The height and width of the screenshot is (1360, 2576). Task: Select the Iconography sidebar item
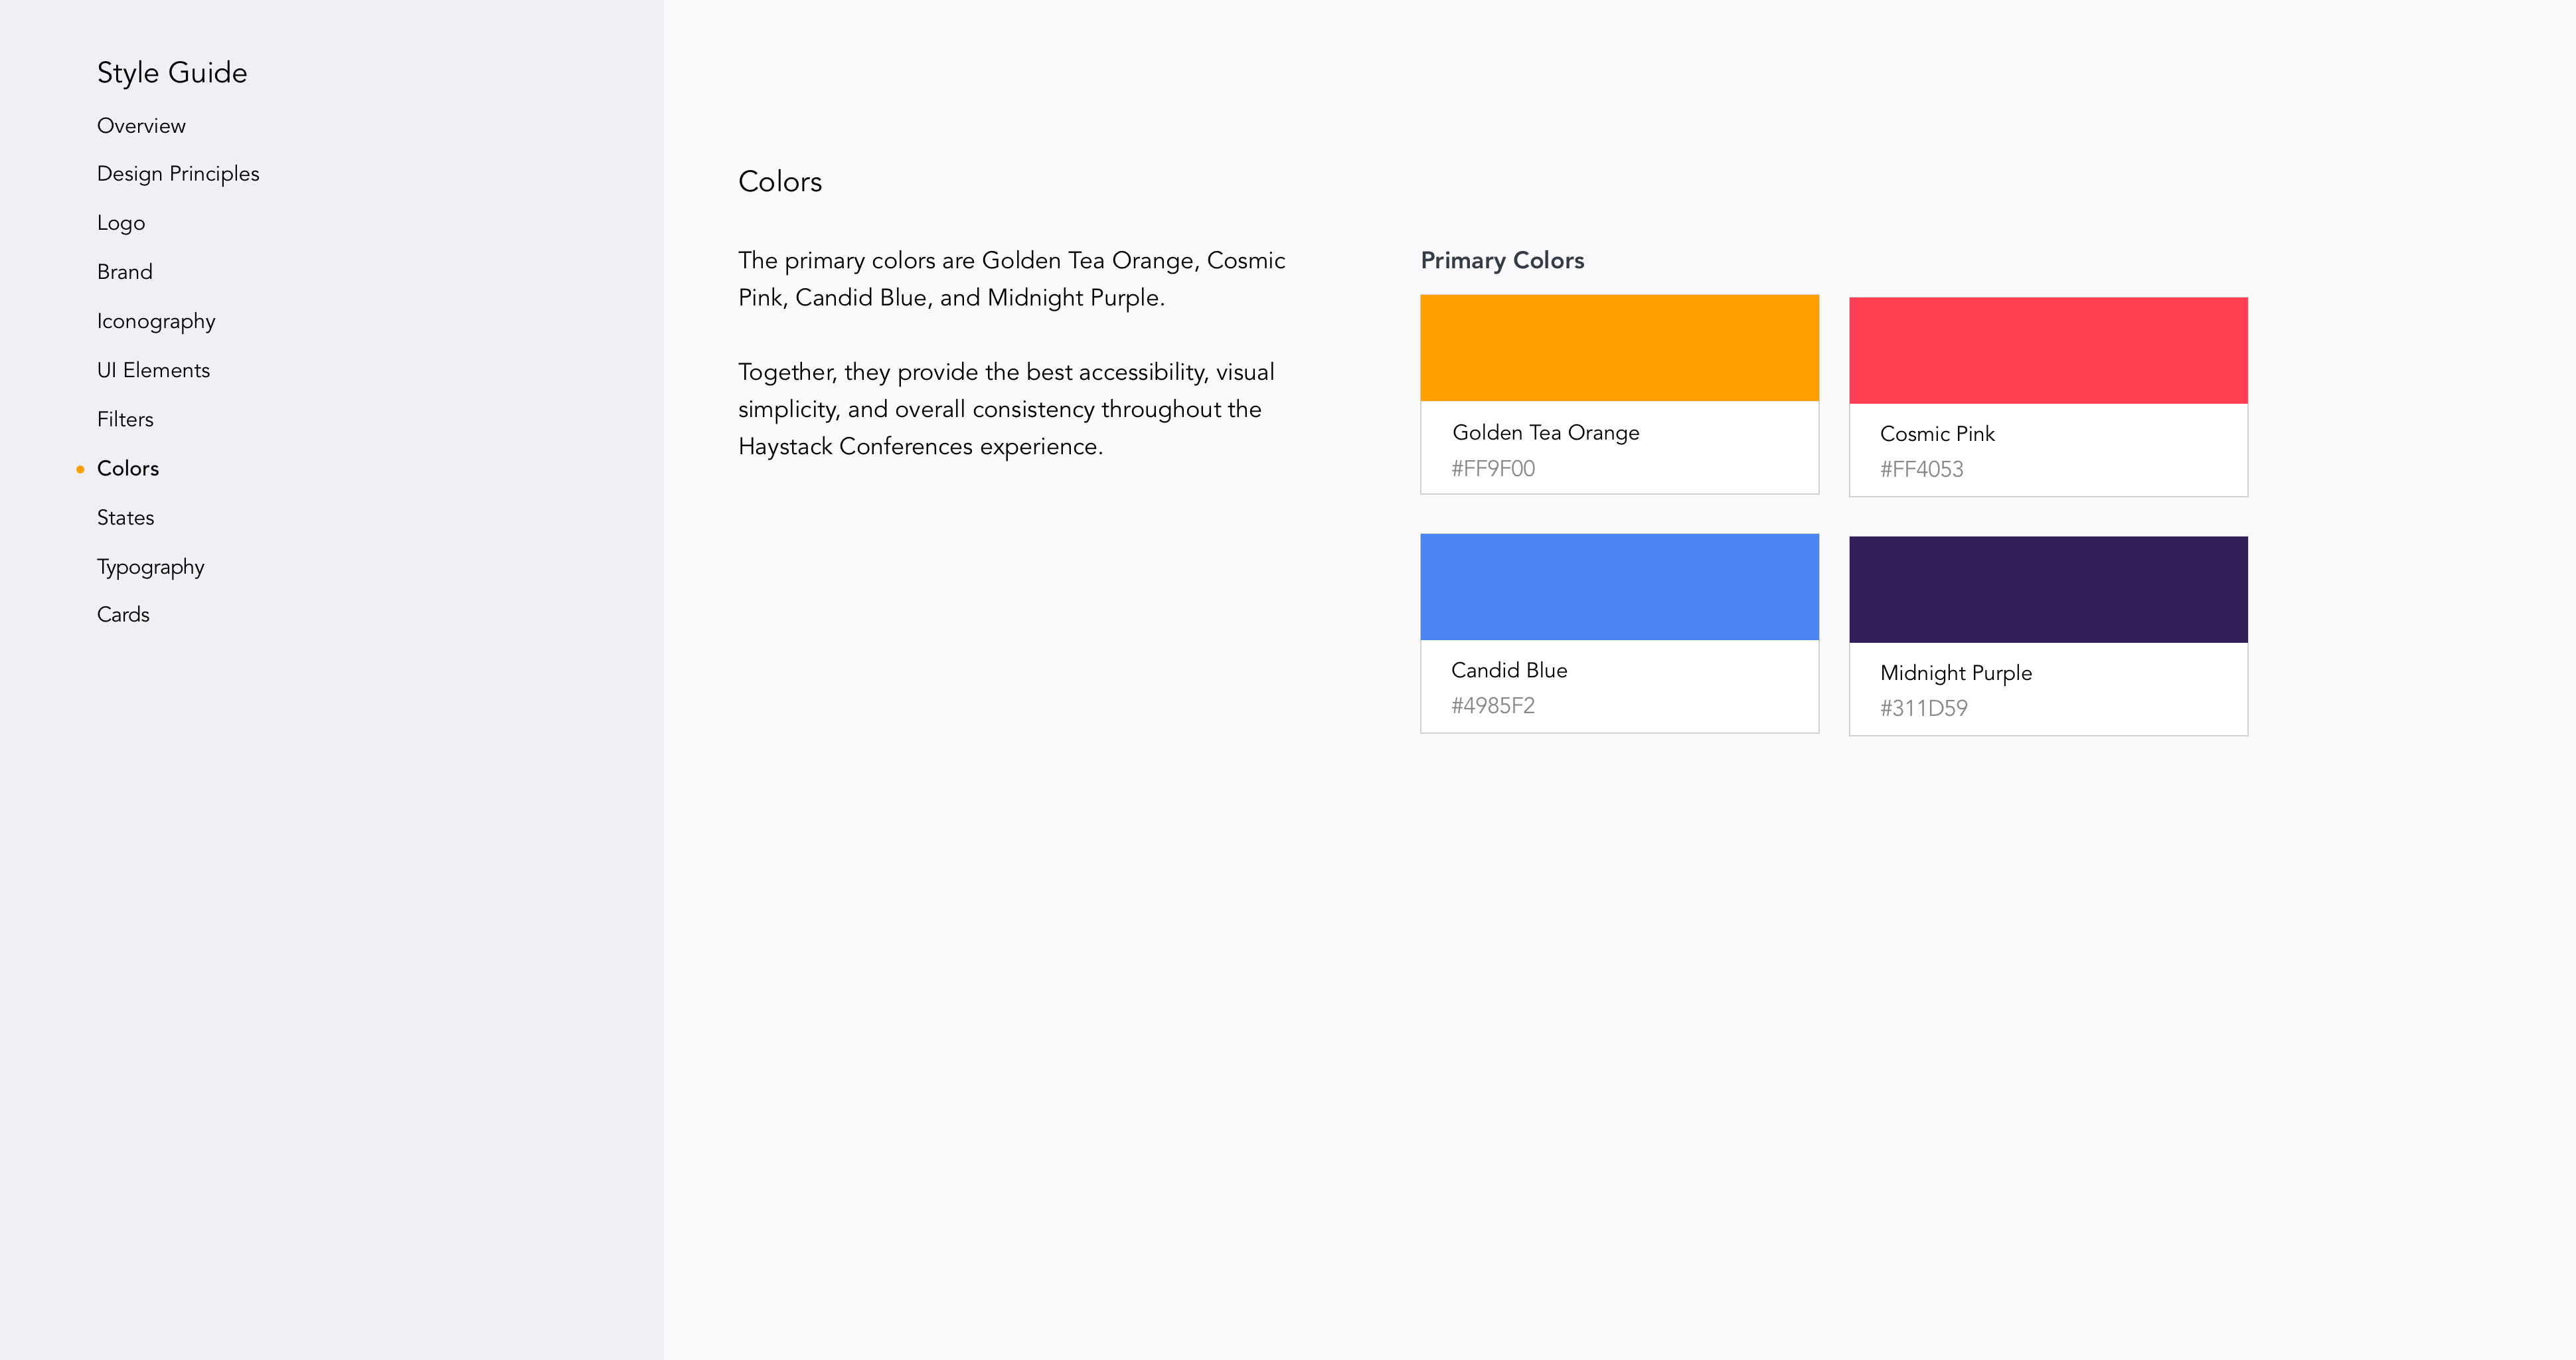click(157, 320)
